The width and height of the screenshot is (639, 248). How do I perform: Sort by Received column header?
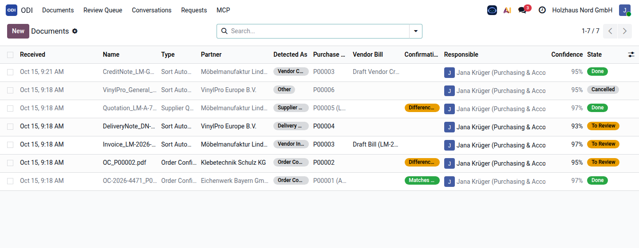coord(32,54)
